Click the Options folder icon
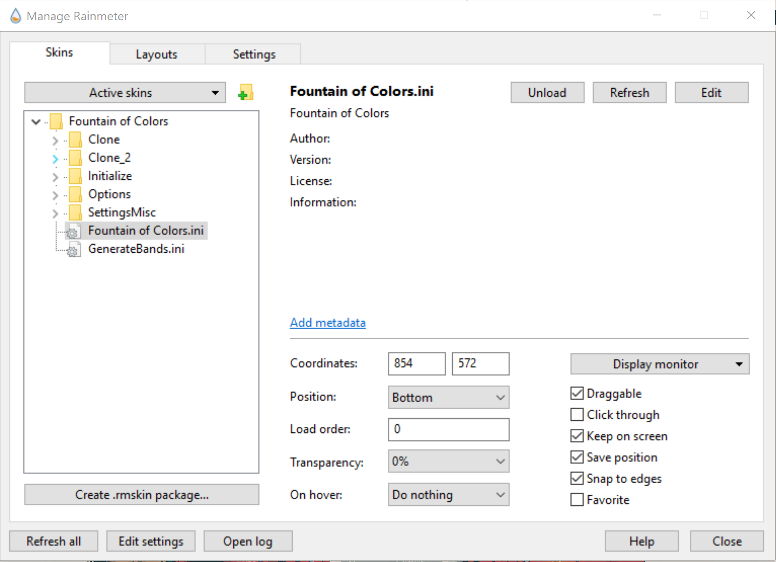Viewport: 776px width, 562px height. (75, 194)
